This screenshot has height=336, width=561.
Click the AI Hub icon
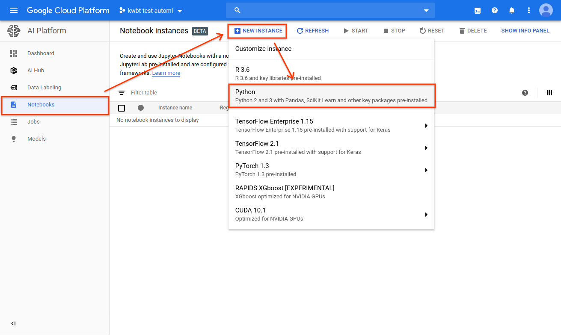(x=14, y=71)
